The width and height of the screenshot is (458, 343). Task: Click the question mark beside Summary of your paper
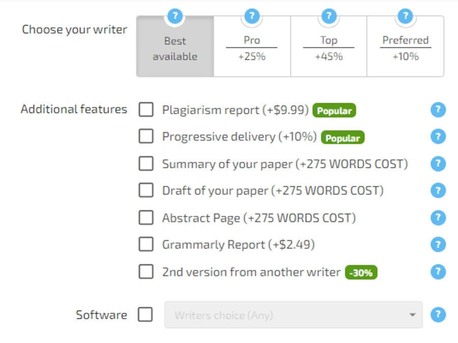(438, 164)
